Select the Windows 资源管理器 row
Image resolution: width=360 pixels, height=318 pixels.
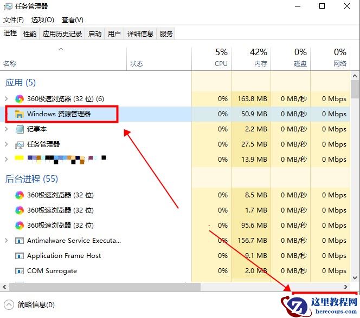click(x=175, y=114)
